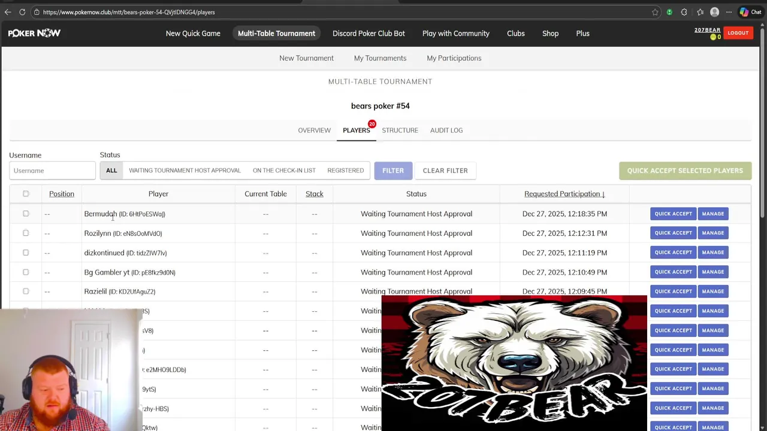Viewport: 767px width, 431px height.
Task: Open the browser favorites list icon
Action: [x=700, y=12]
